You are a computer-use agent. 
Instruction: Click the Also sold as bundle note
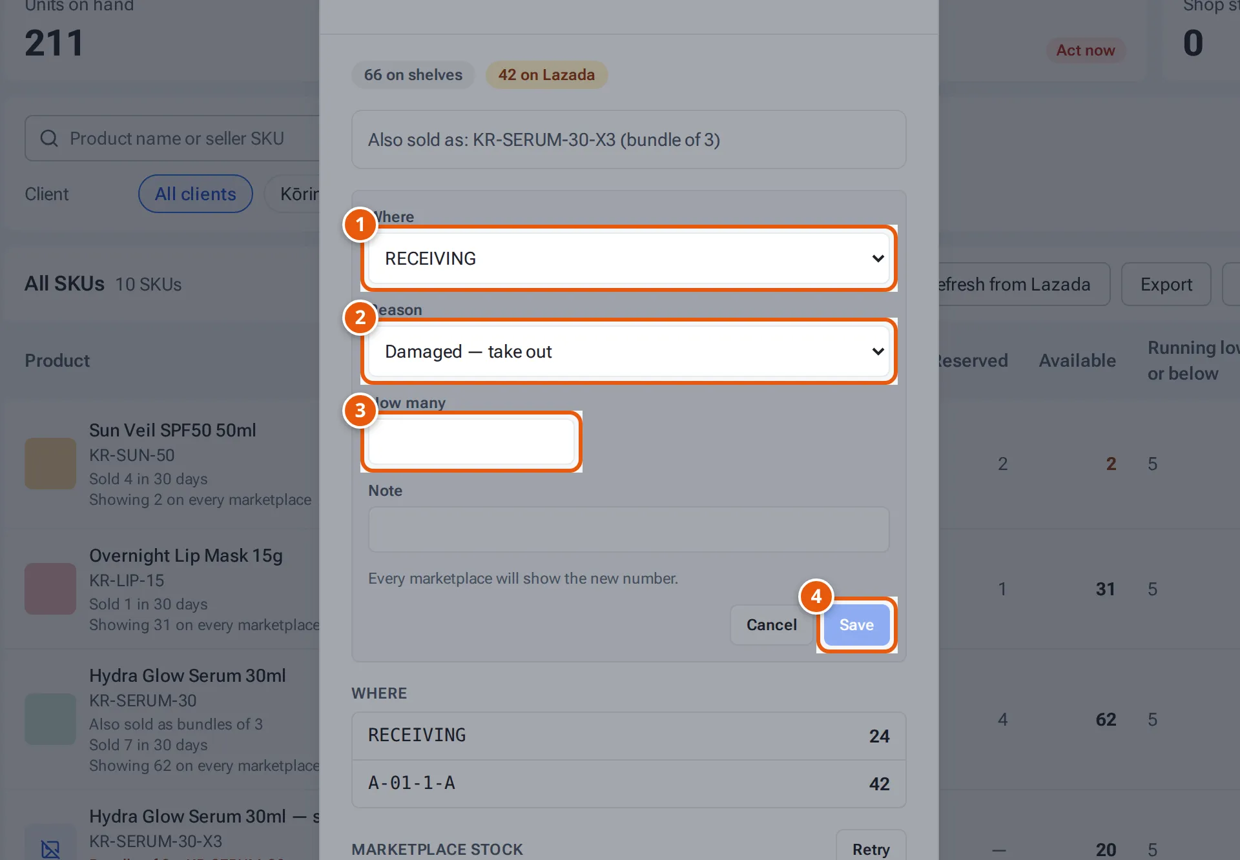pos(628,139)
